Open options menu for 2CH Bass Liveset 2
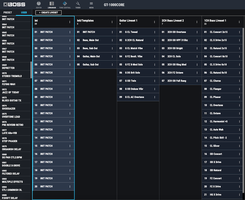 tap(197, 22)
